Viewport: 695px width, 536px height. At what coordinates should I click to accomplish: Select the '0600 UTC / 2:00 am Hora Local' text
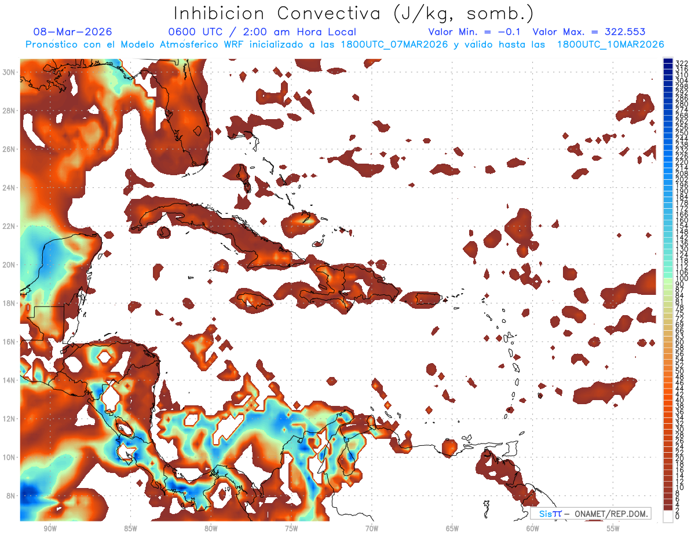(x=262, y=32)
